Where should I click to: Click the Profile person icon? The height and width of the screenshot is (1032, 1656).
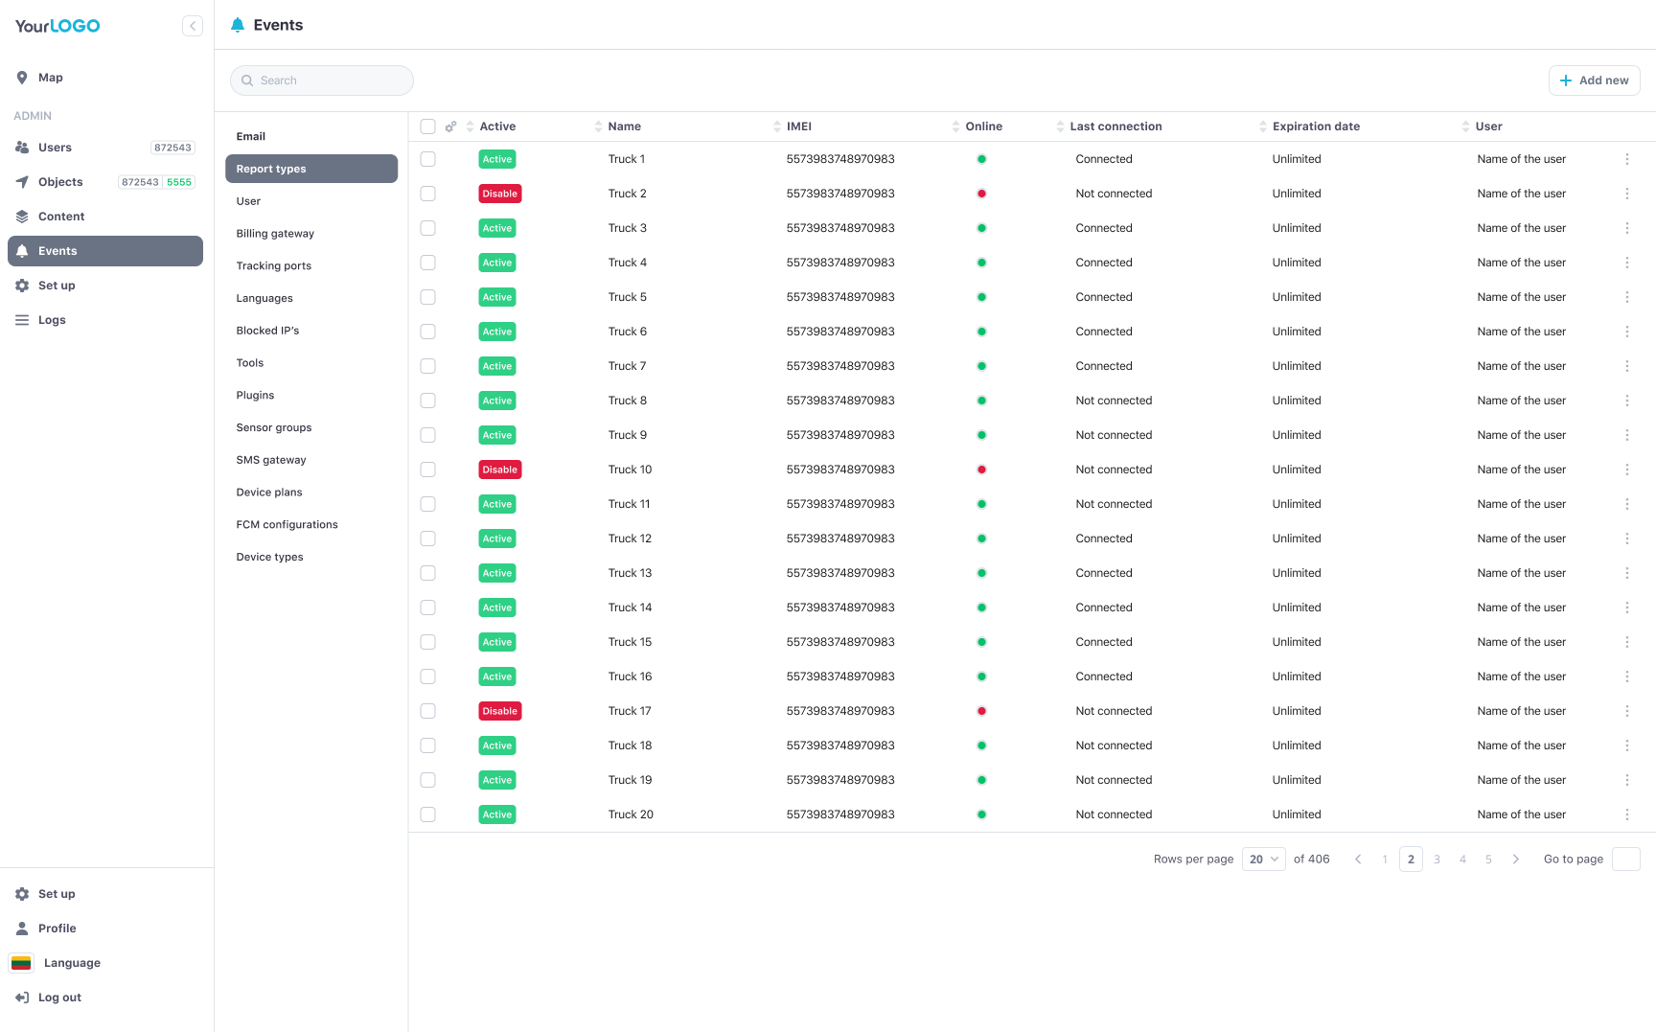click(x=22, y=929)
